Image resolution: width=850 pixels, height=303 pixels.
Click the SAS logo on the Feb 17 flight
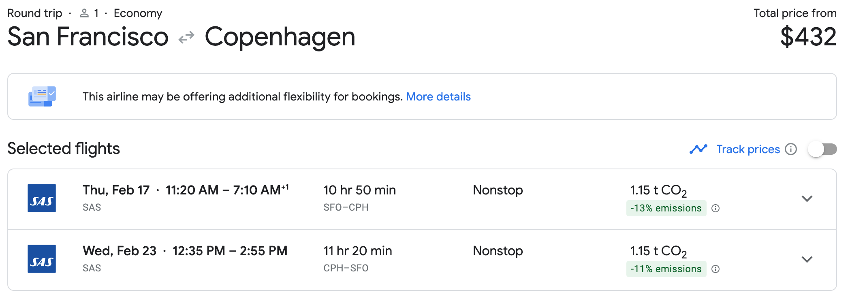(42, 198)
